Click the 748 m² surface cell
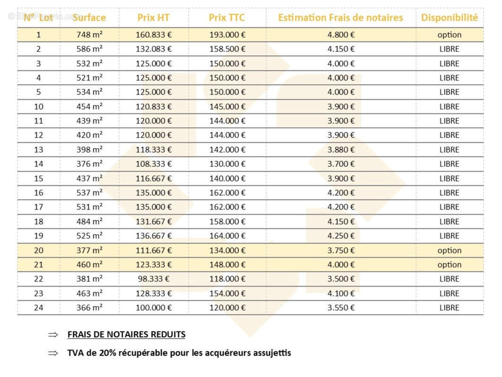This screenshot has width=502, height=377. tap(89, 35)
